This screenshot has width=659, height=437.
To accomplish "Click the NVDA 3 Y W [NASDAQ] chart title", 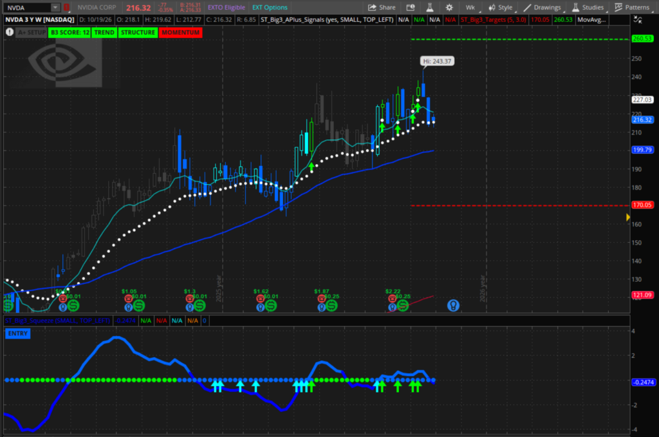I will (x=40, y=20).
